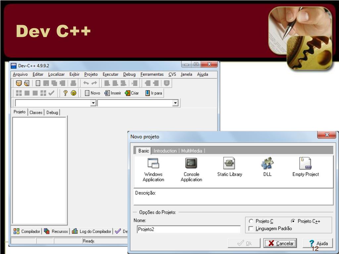The width and height of the screenshot is (339, 254).
Task: Click the Dev-C++ title bar app icon
Action: 14,66
